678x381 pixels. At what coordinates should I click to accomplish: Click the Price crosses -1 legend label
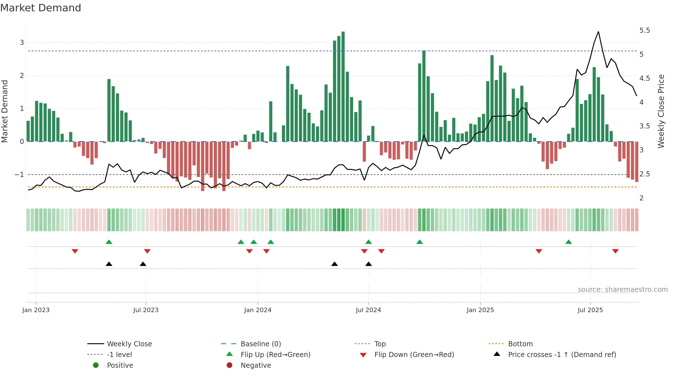[562, 354]
